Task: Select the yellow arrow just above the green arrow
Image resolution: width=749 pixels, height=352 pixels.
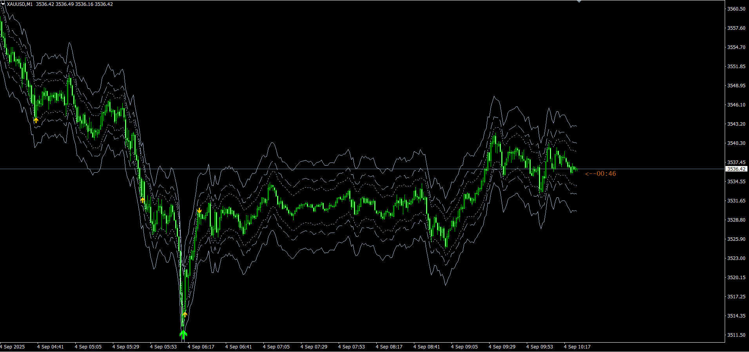Action: coord(185,314)
